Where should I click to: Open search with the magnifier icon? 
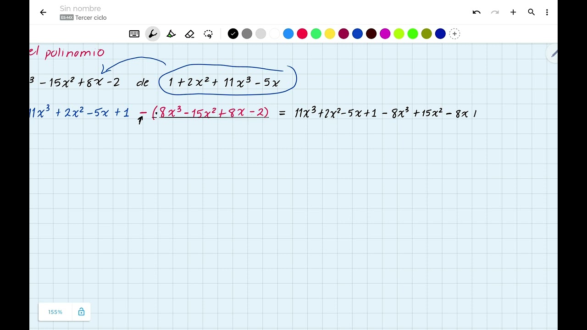[x=532, y=12]
